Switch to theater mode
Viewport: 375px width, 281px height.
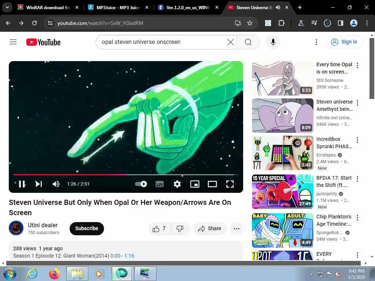point(212,184)
